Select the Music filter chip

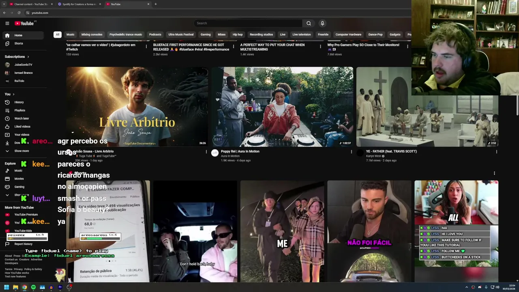click(71, 34)
